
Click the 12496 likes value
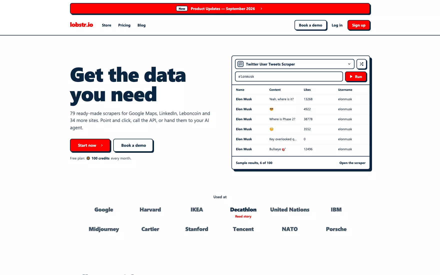(x=308, y=149)
